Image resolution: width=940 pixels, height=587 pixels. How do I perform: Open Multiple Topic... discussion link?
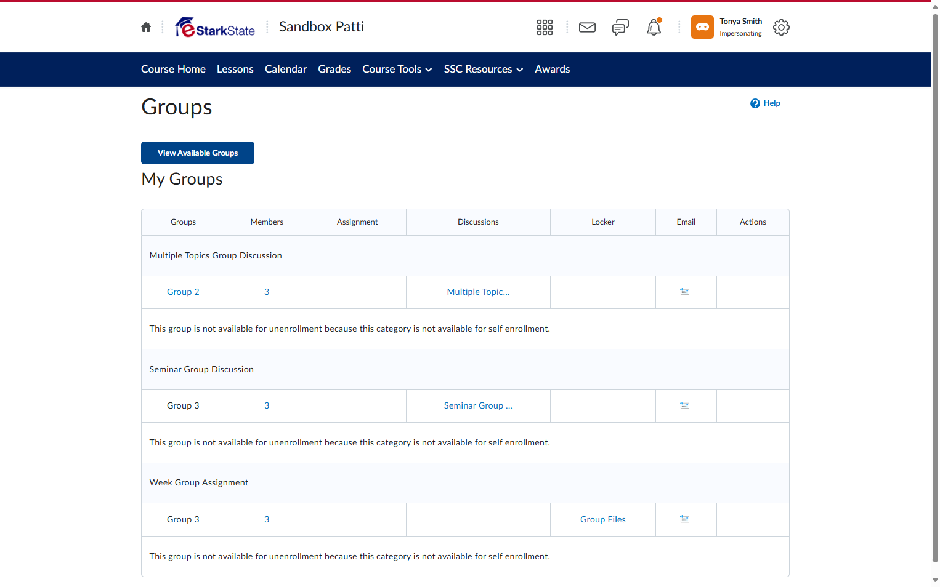(x=478, y=292)
